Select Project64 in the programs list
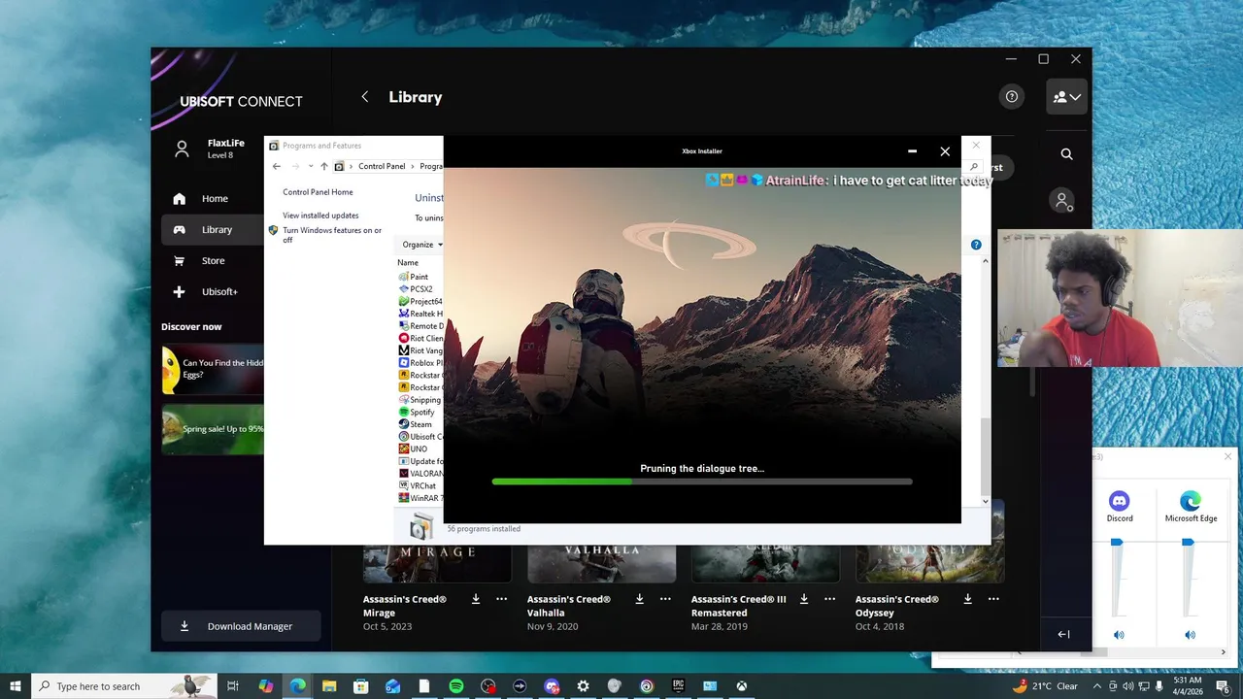1243x699 pixels. (x=420, y=301)
